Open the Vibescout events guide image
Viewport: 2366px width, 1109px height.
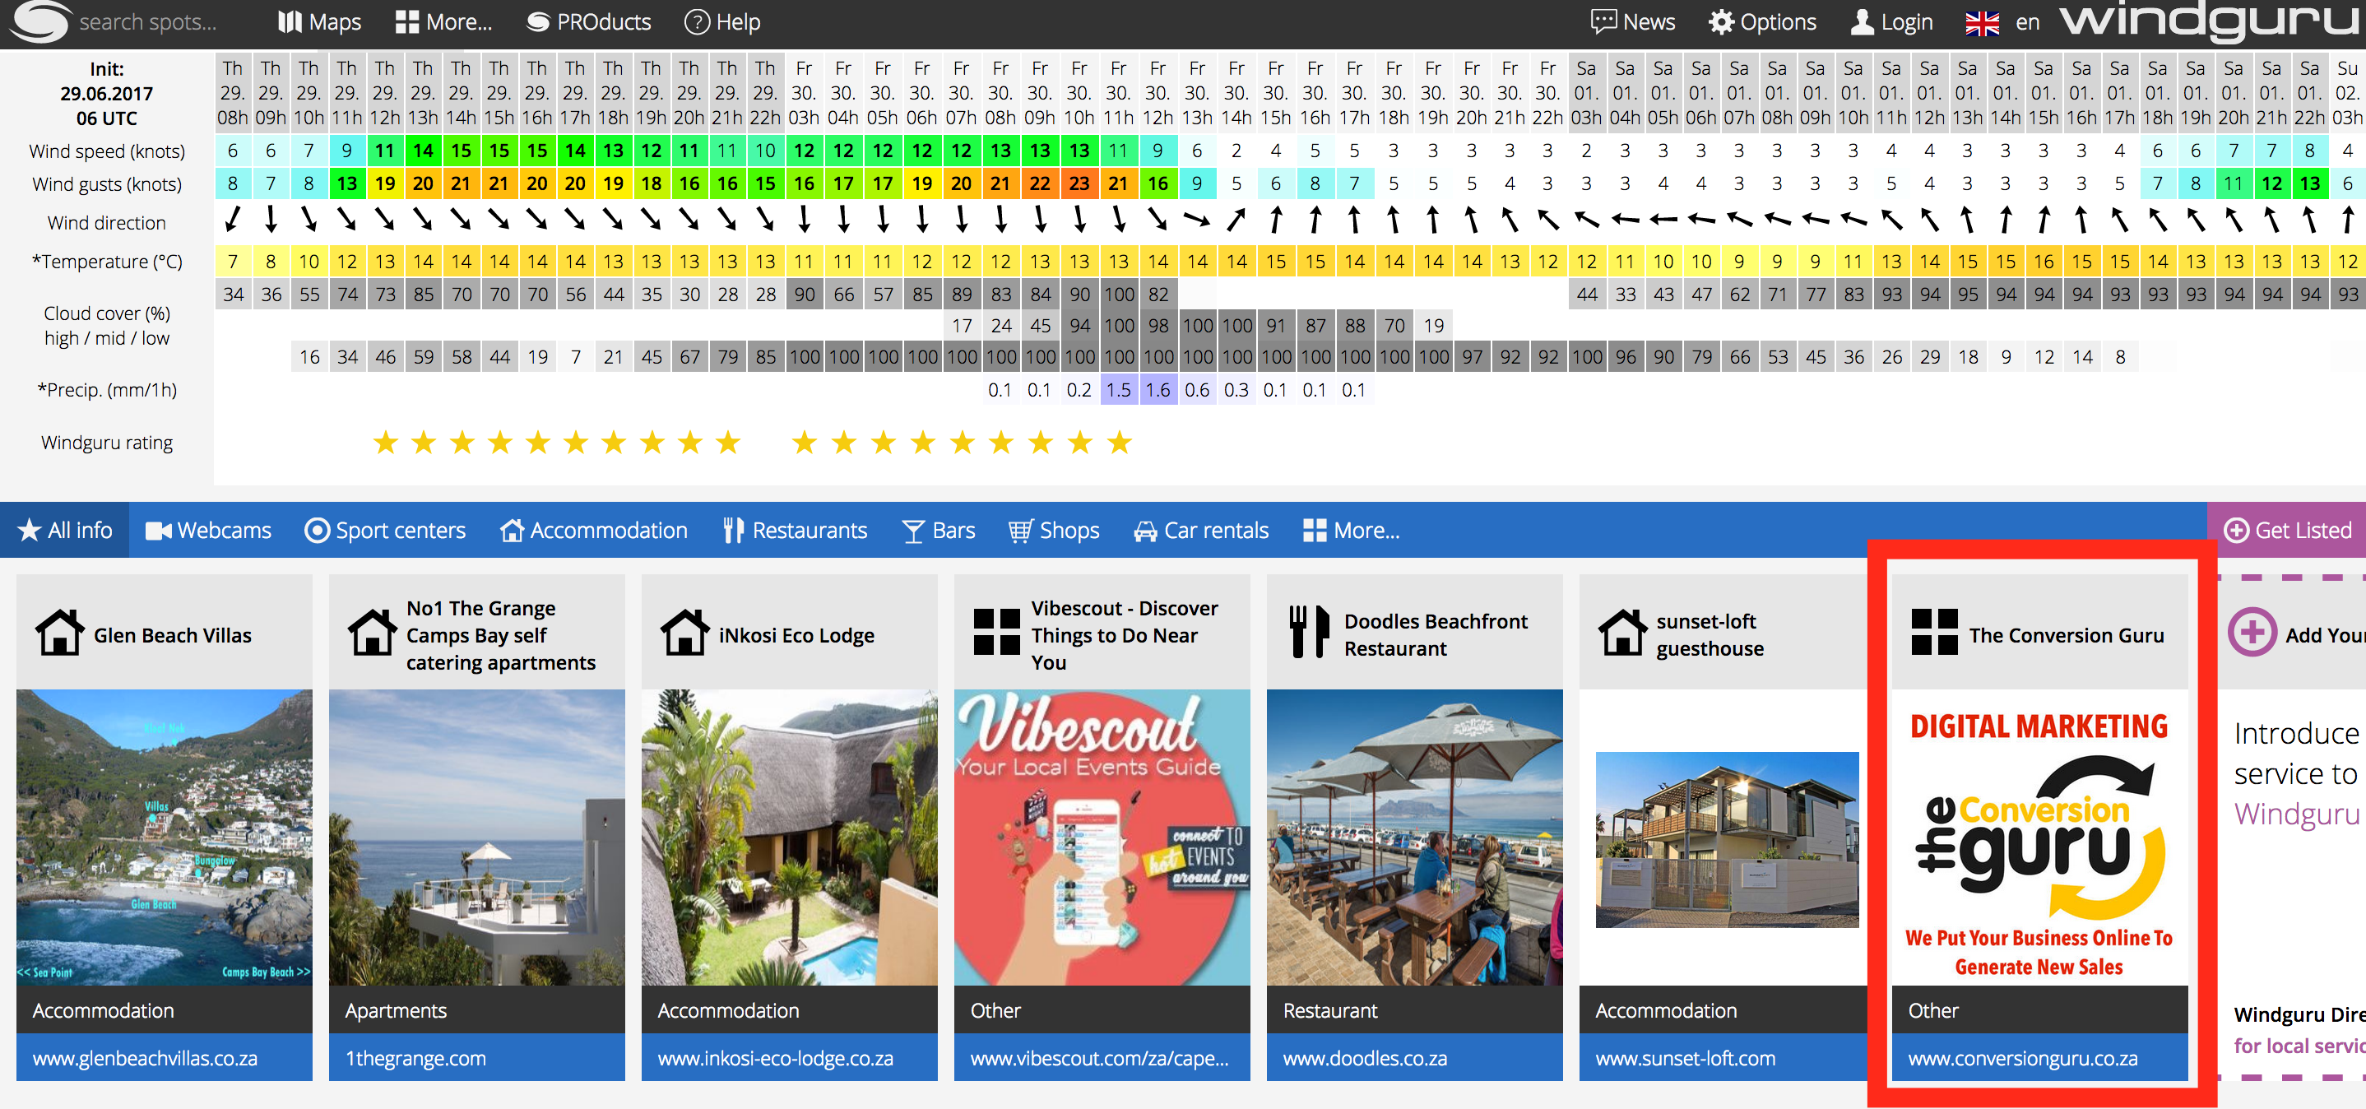click(x=1102, y=838)
